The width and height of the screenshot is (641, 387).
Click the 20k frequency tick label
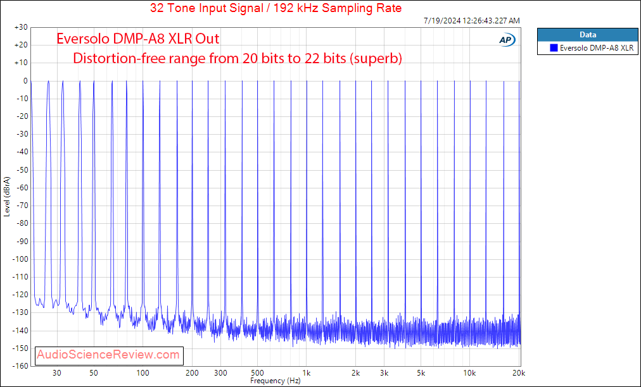519,372
